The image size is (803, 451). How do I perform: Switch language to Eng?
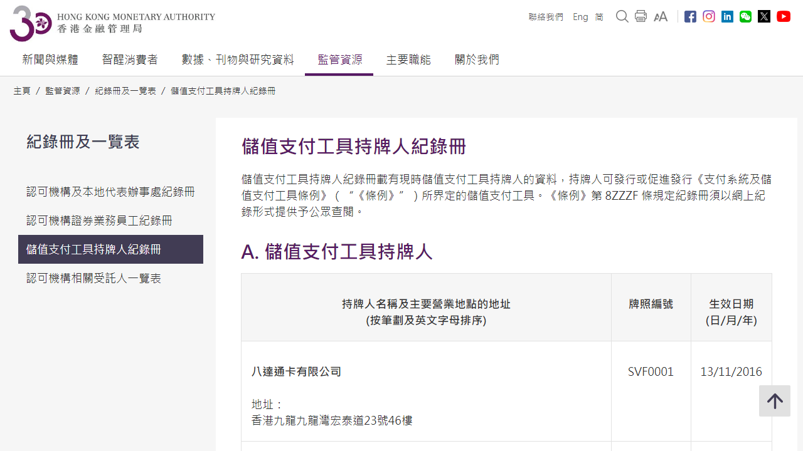tap(580, 17)
